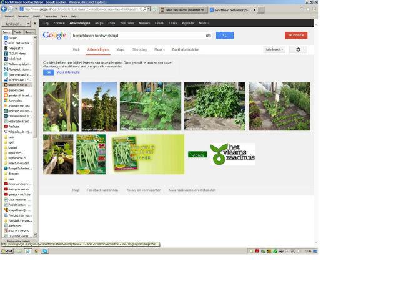Viewport: 406px width, 304px height.
Task: Expand the radio favorites folder
Action: click(11, 137)
